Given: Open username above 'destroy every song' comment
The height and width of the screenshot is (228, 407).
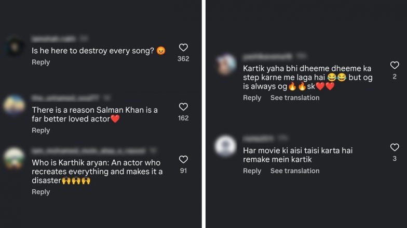Looking at the screenshot, I should [x=53, y=39].
